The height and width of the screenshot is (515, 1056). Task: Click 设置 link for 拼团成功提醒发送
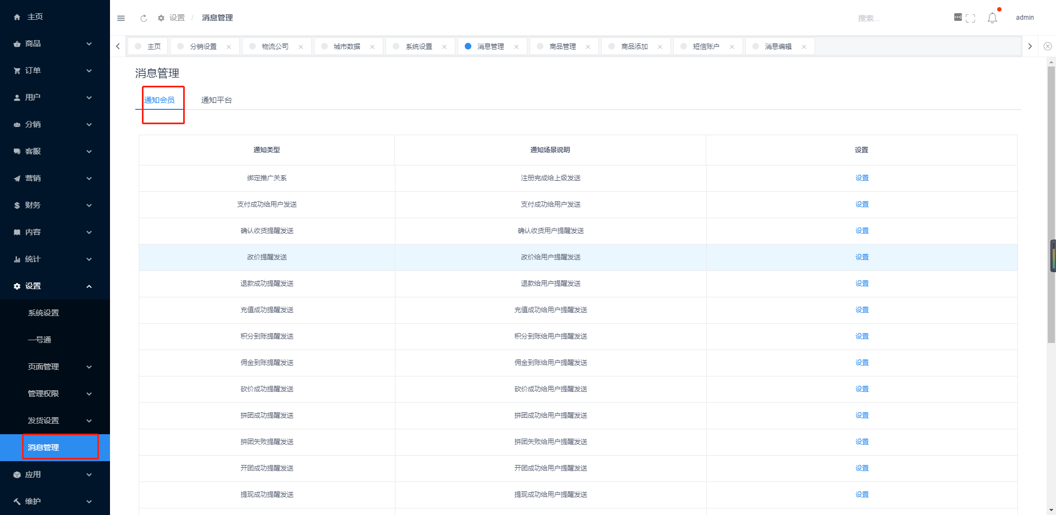tap(862, 416)
